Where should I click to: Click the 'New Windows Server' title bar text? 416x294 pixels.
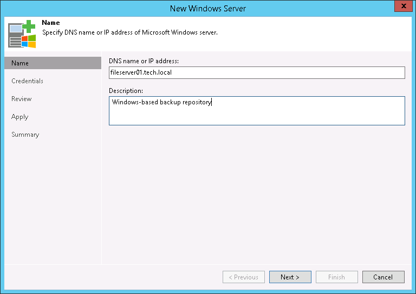pyautogui.click(x=208, y=9)
